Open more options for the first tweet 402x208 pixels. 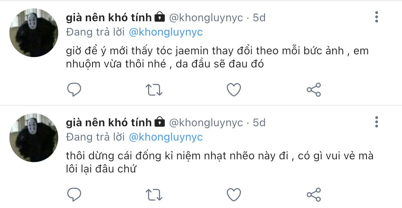click(377, 17)
